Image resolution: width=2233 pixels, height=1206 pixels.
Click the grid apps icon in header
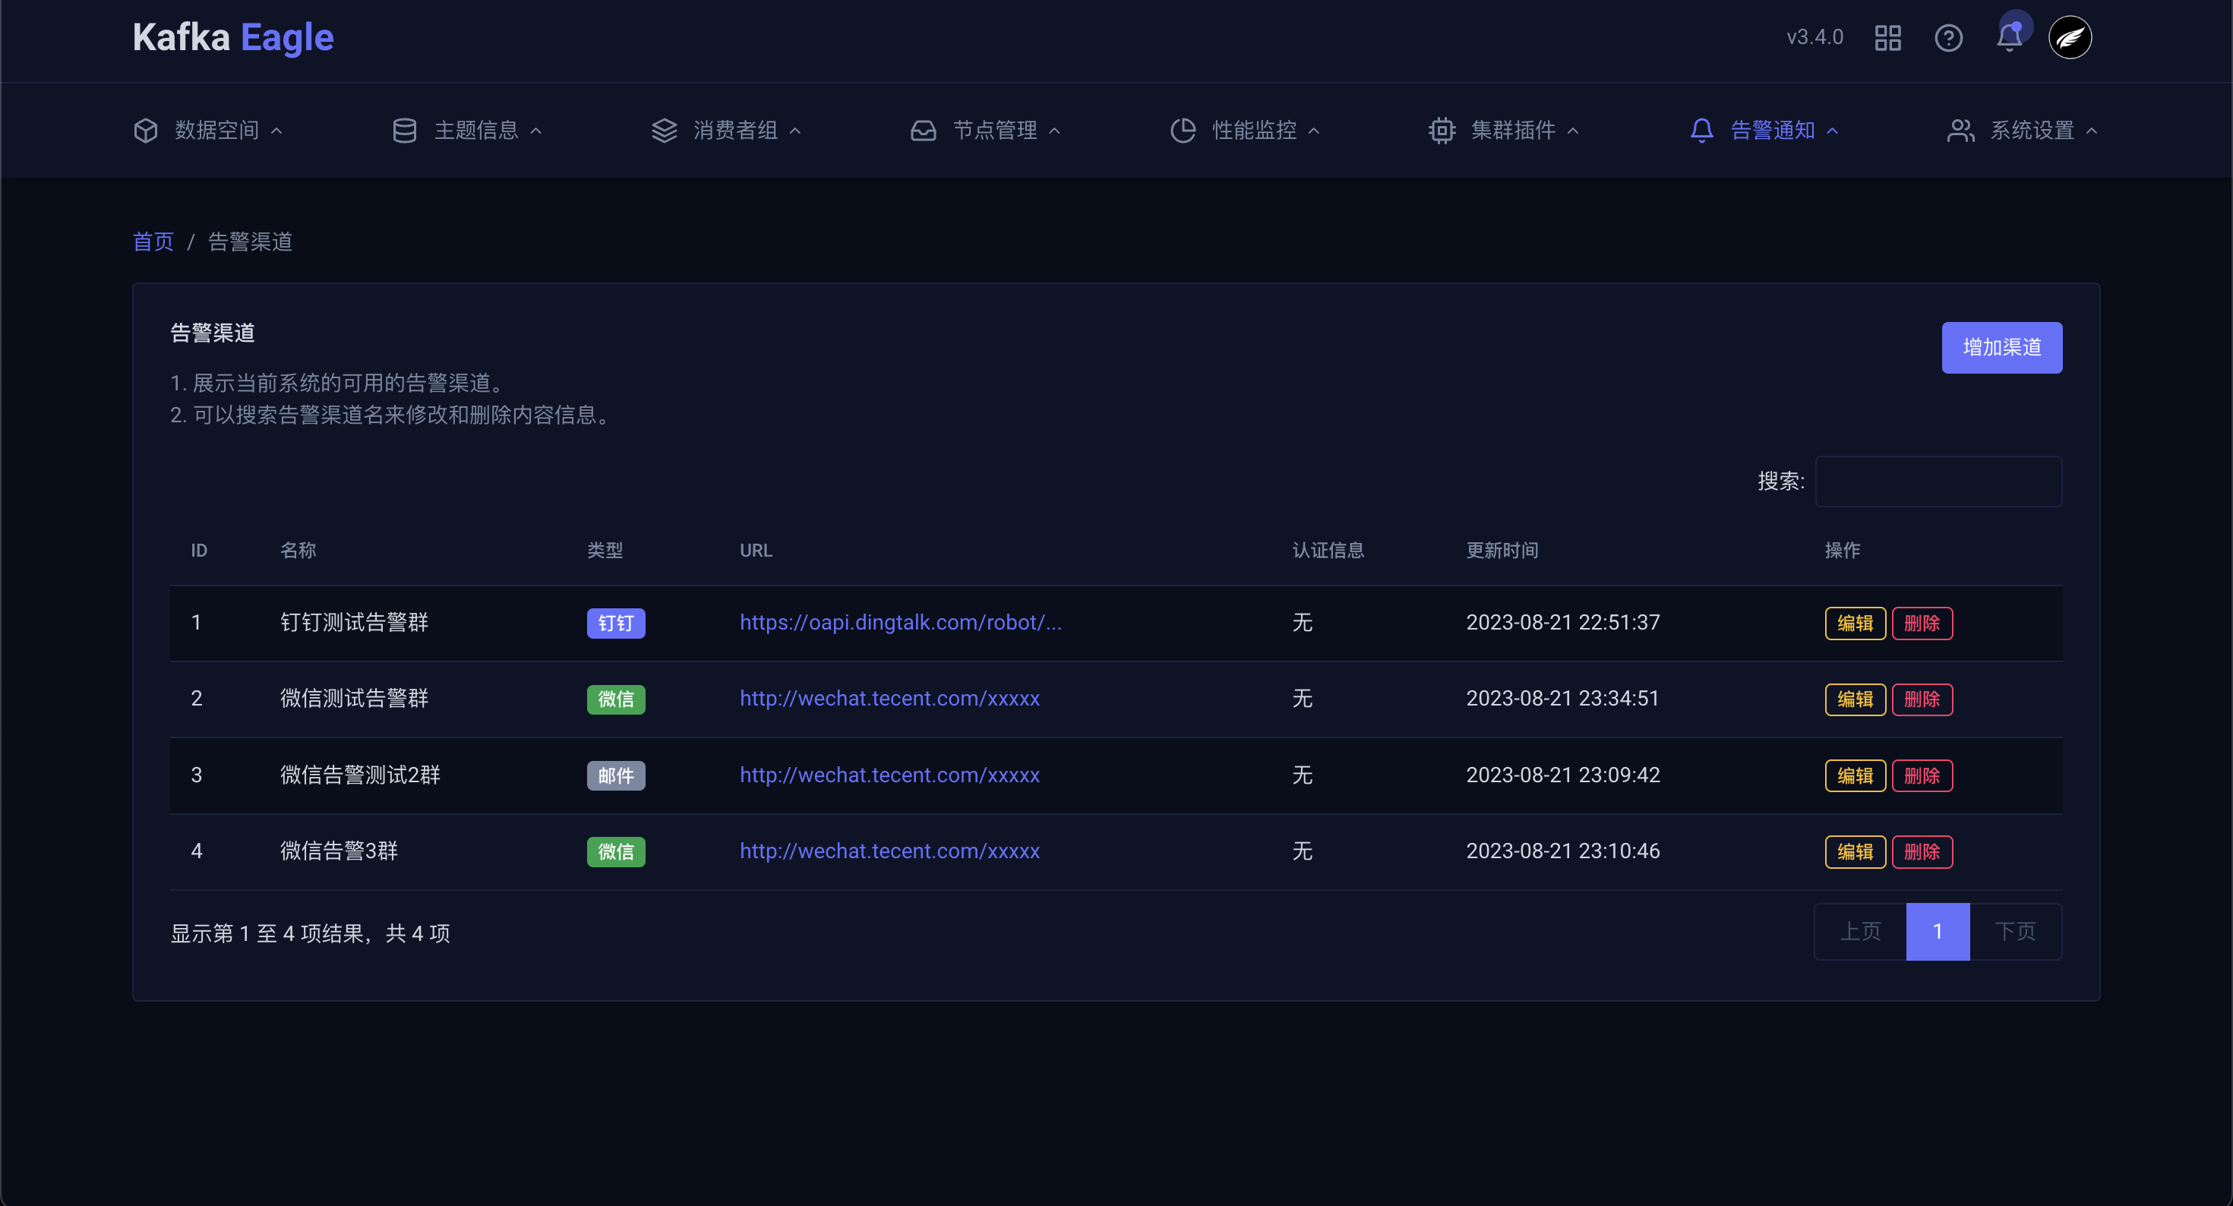(x=1887, y=38)
